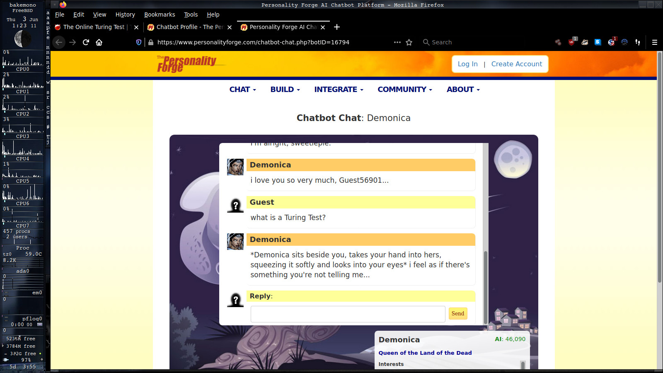
Task: Open the NoScript extension icon
Action: tap(612, 42)
